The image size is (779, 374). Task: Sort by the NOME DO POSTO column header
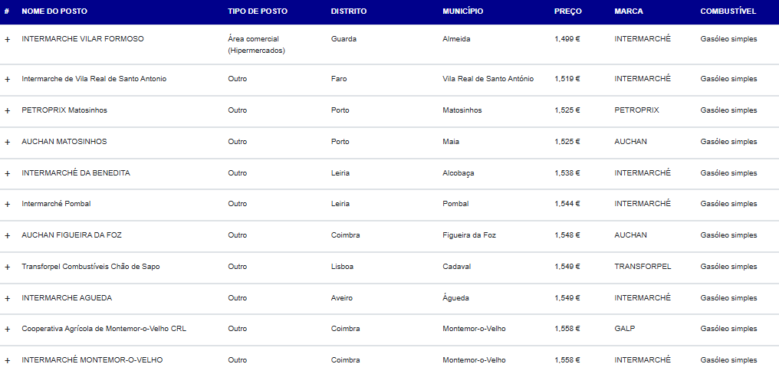(54, 11)
